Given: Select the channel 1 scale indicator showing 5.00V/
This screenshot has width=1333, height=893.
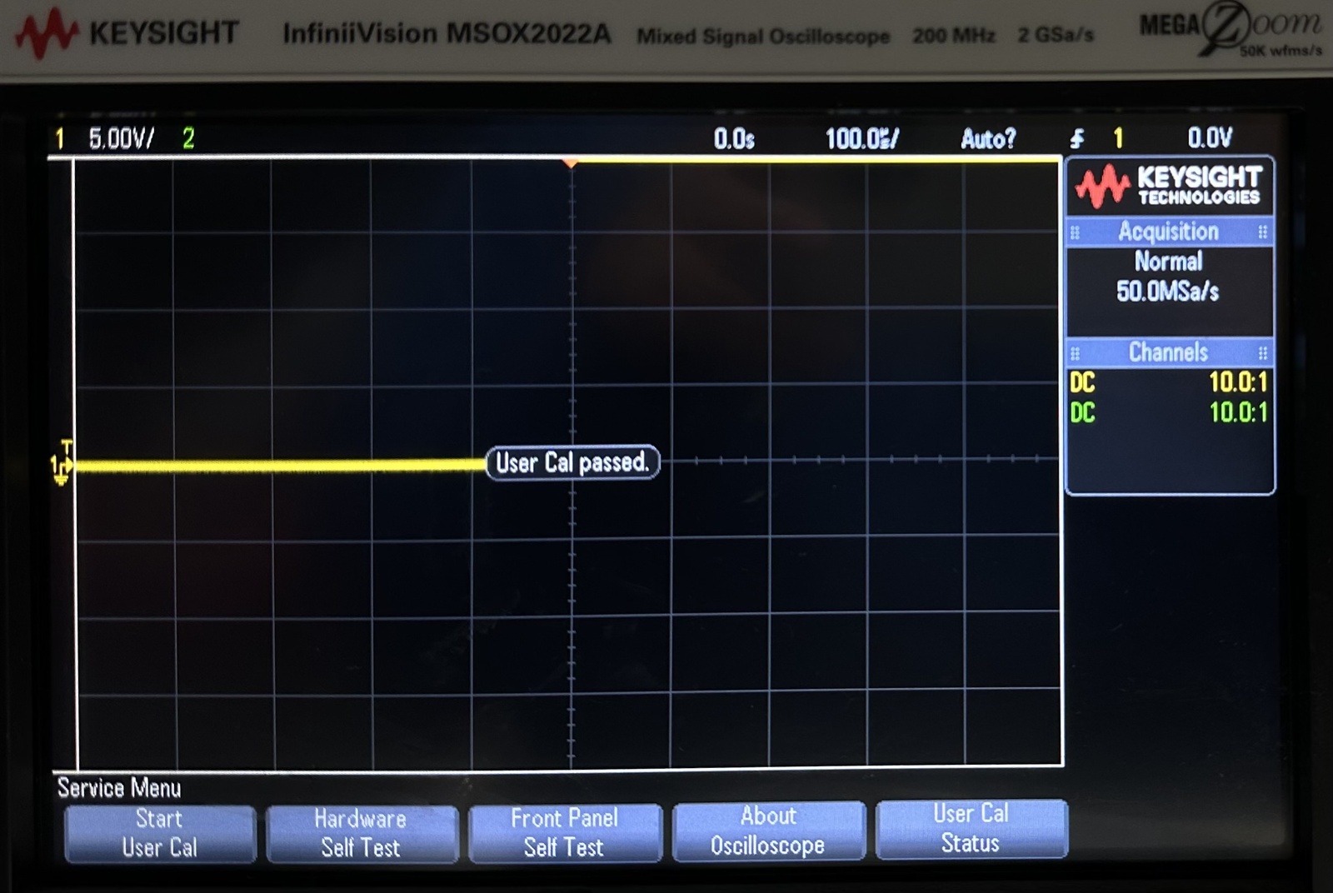Looking at the screenshot, I should pos(121,138).
